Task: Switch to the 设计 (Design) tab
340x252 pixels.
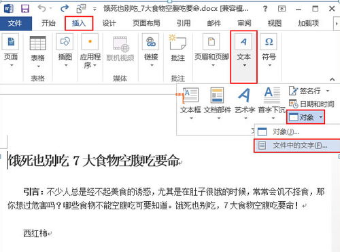Action: 109,23
